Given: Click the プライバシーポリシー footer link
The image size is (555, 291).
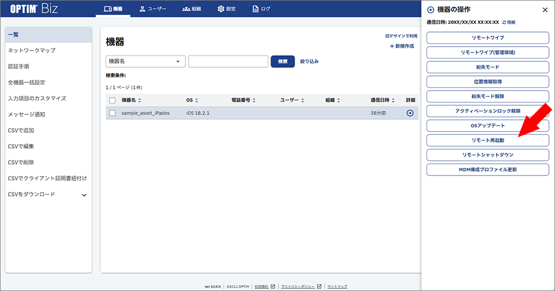Looking at the screenshot, I should click(298, 287).
